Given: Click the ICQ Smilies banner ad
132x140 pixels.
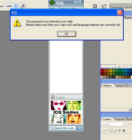Looking at the screenshot, I should pyautogui.click(x=66, y=112).
